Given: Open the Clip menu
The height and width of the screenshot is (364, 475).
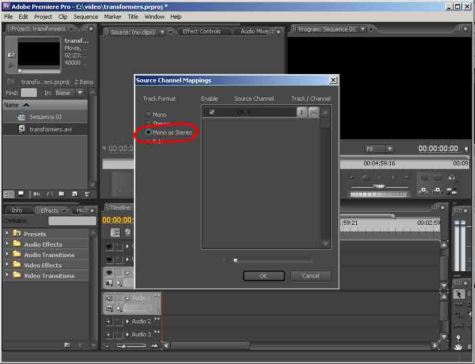Looking at the screenshot, I should [x=63, y=17].
